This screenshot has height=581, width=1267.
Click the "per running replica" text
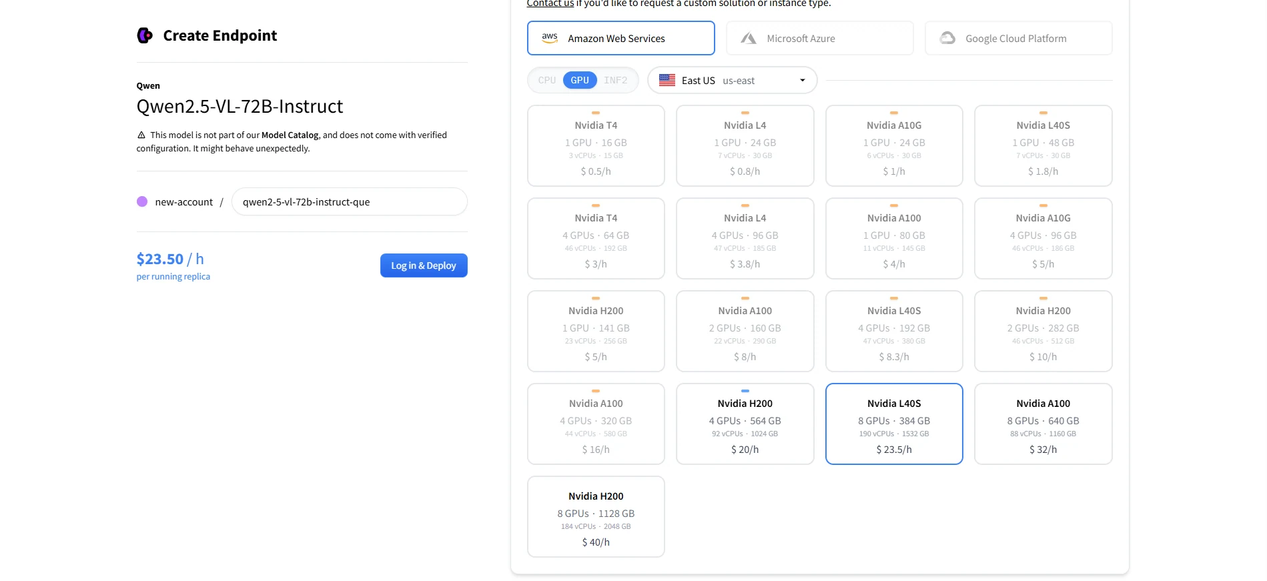click(x=173, y=277)
